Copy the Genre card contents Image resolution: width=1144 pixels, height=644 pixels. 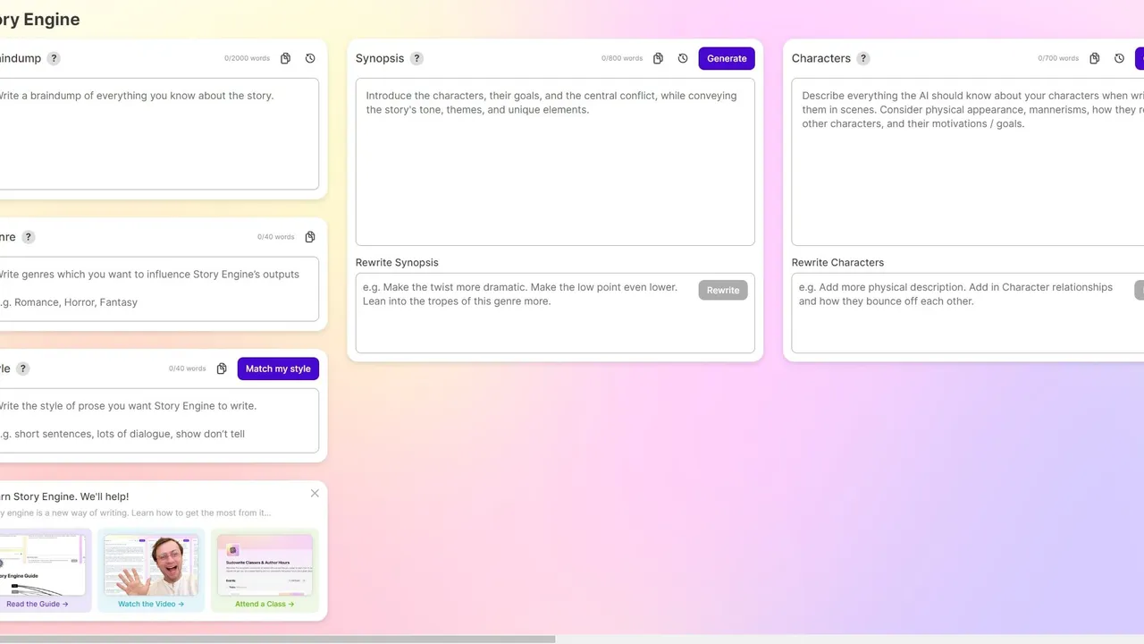click(x=310, y=237)
